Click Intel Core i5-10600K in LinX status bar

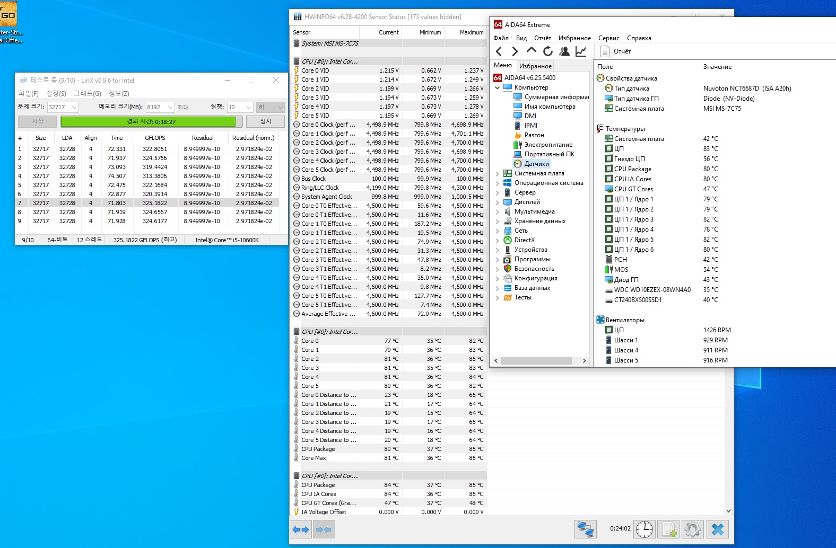[227, 240]
